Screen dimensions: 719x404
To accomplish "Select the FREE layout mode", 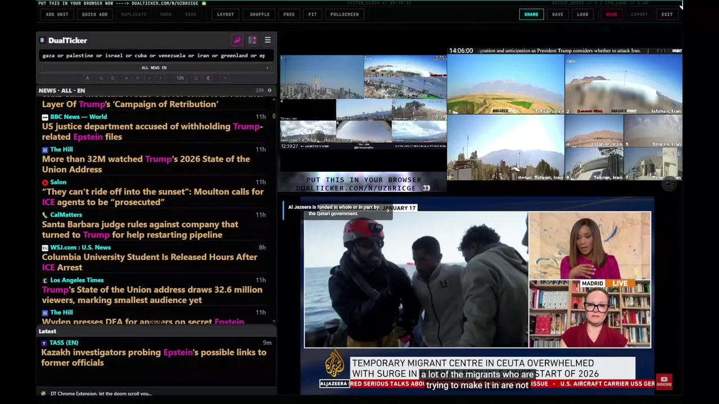I will click(x=289, y=15).
